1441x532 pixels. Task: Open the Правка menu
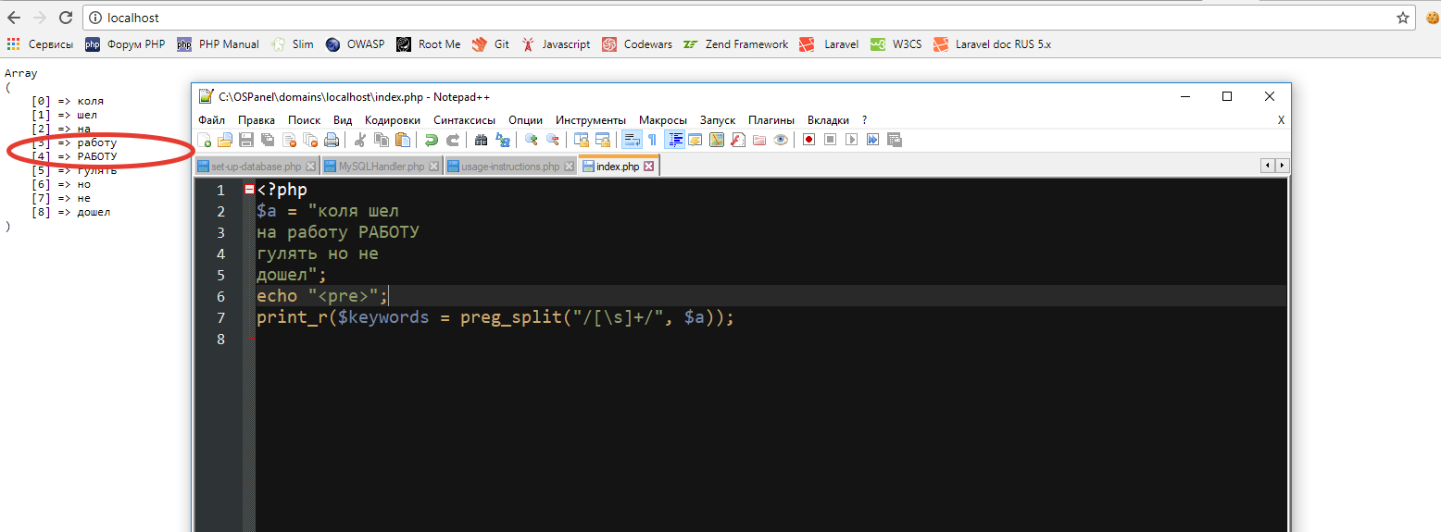click(x=257, y=120)
